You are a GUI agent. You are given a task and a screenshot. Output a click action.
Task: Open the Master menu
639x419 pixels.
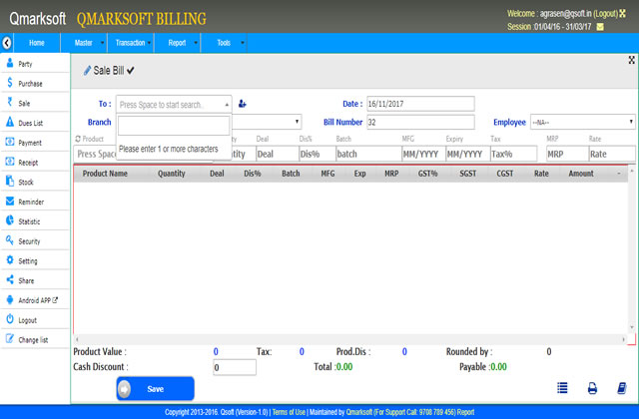pos(84,43)
